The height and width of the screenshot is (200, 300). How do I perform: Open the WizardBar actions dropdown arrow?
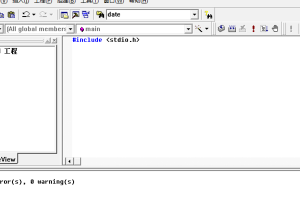tap(207, 29)
